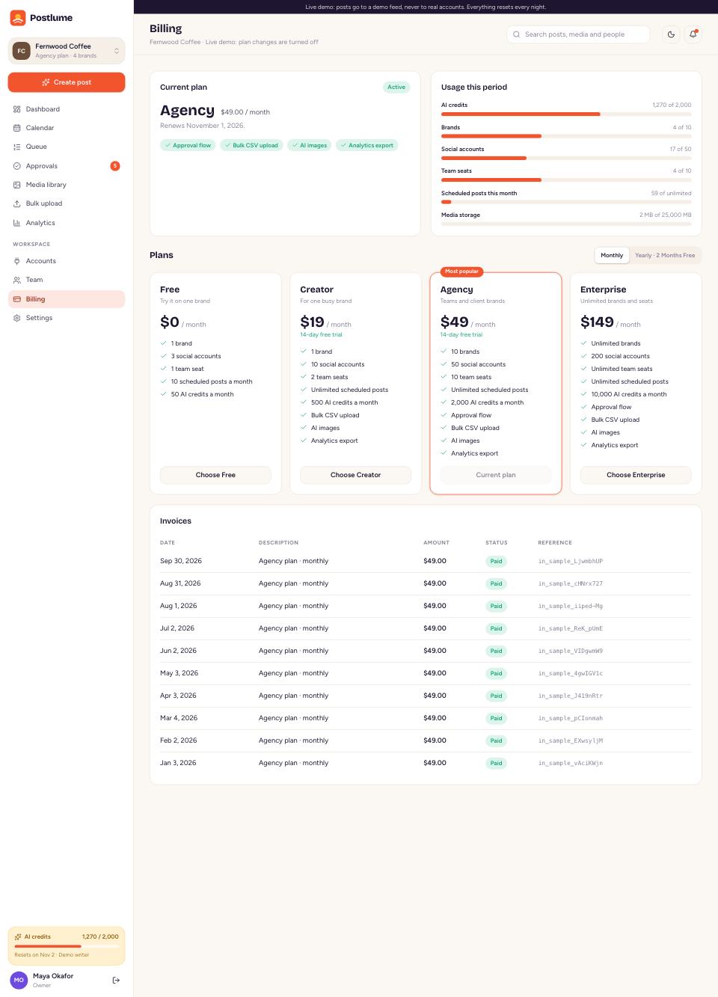The width and height of the screenshot is (718, 997).
Task: Click invoice date Aug 31, 2026
Action: [180, 583]
